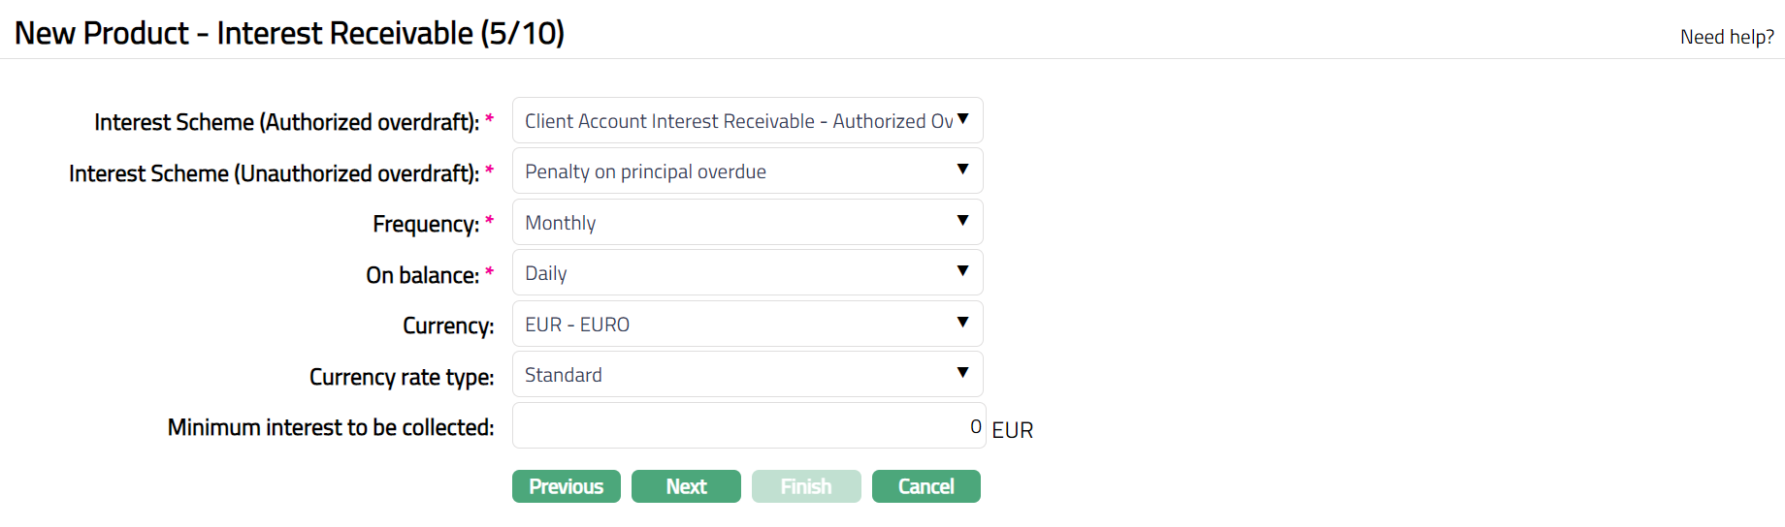Open the Need help? link

point(1727,37)
